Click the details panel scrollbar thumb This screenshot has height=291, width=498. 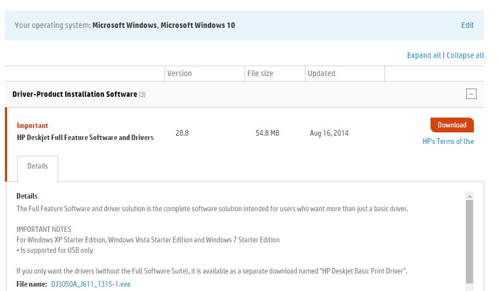click(x=469, y=242)
